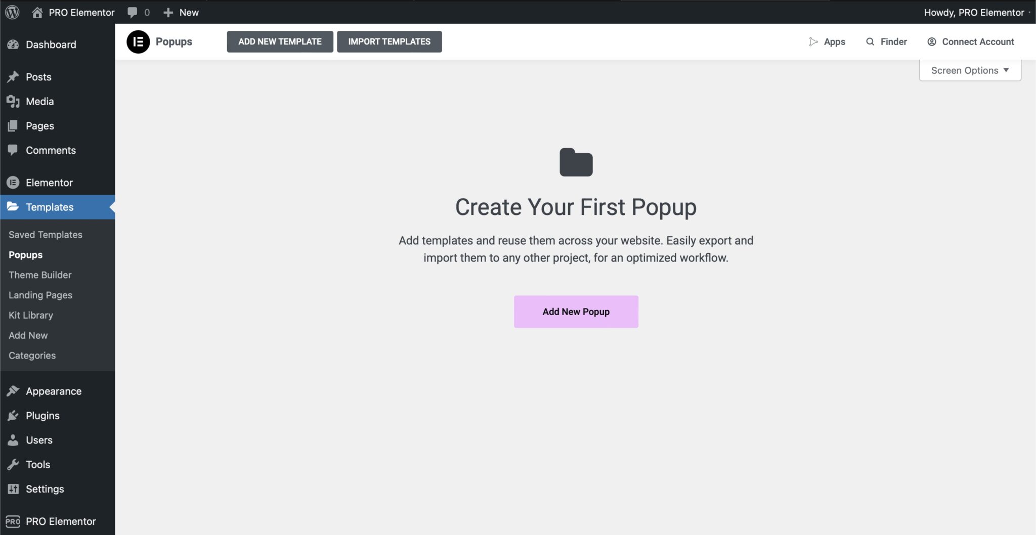
Task: Click Add New under Templates
Action: coord(28,335)
